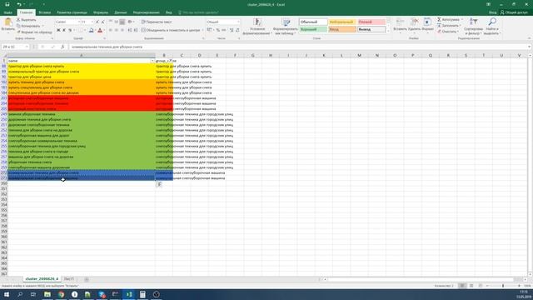Image resolution: width=533 pixels, height=300 pixels.
Task: Click Format cells (Формат) icon
Action: (x=427, y=22)
